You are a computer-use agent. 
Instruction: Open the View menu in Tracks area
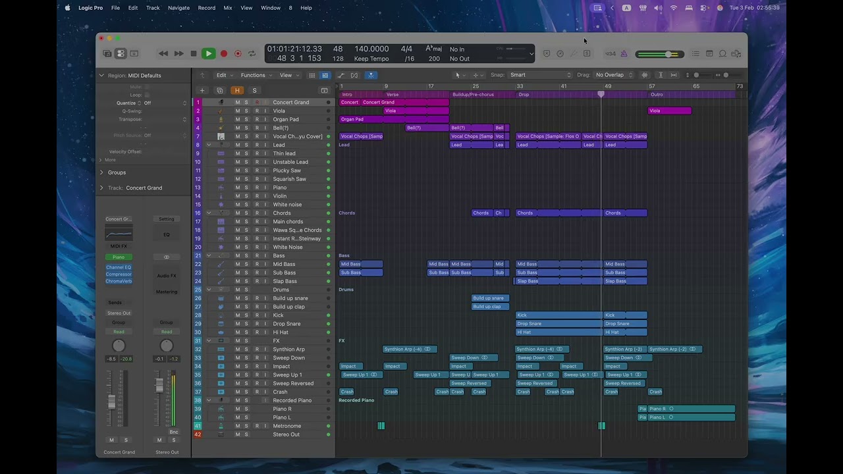point(288,75)
